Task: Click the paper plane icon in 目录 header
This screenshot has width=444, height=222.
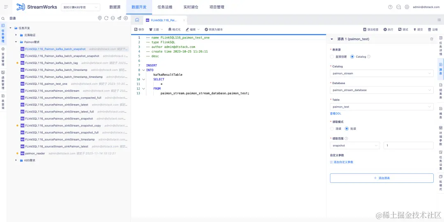Action: (119, 18)
